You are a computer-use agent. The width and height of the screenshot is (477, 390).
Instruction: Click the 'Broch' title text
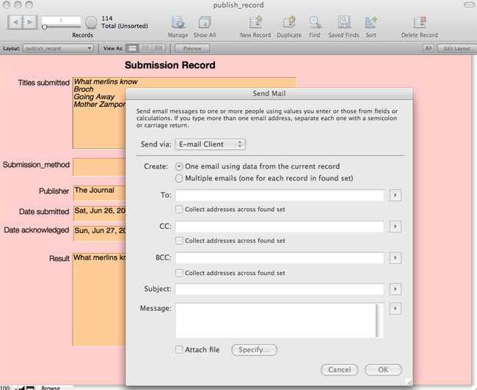(84, 89)
